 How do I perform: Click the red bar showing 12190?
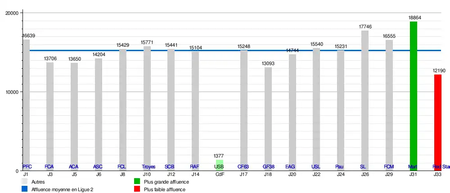point(438,117)
